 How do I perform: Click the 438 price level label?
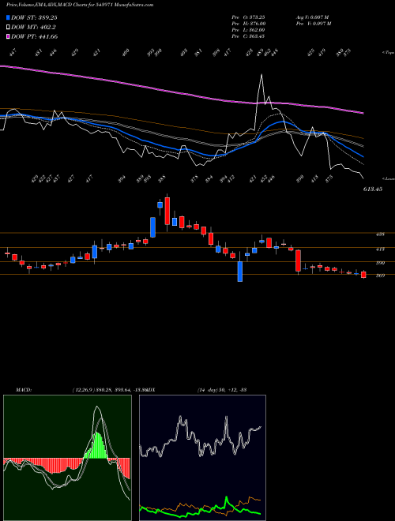[x=380, y=234]
